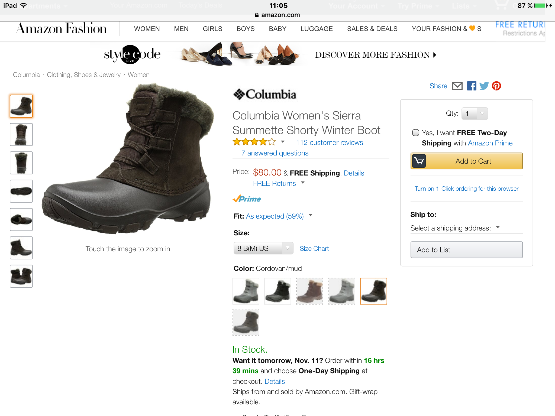The width and height of the screenshot is (555, 416).
Task: Share on Twitter bird icon
Action: (484, 86)
